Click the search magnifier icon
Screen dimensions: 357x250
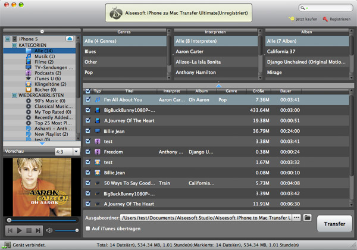click(302, 8)
